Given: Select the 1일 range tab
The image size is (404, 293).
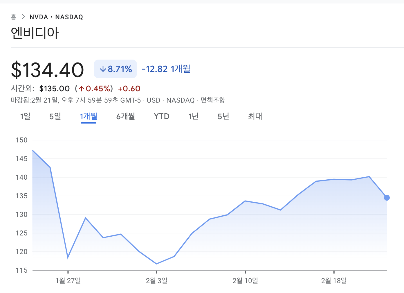Looking at the screenshot, I should tap(25, 116).
